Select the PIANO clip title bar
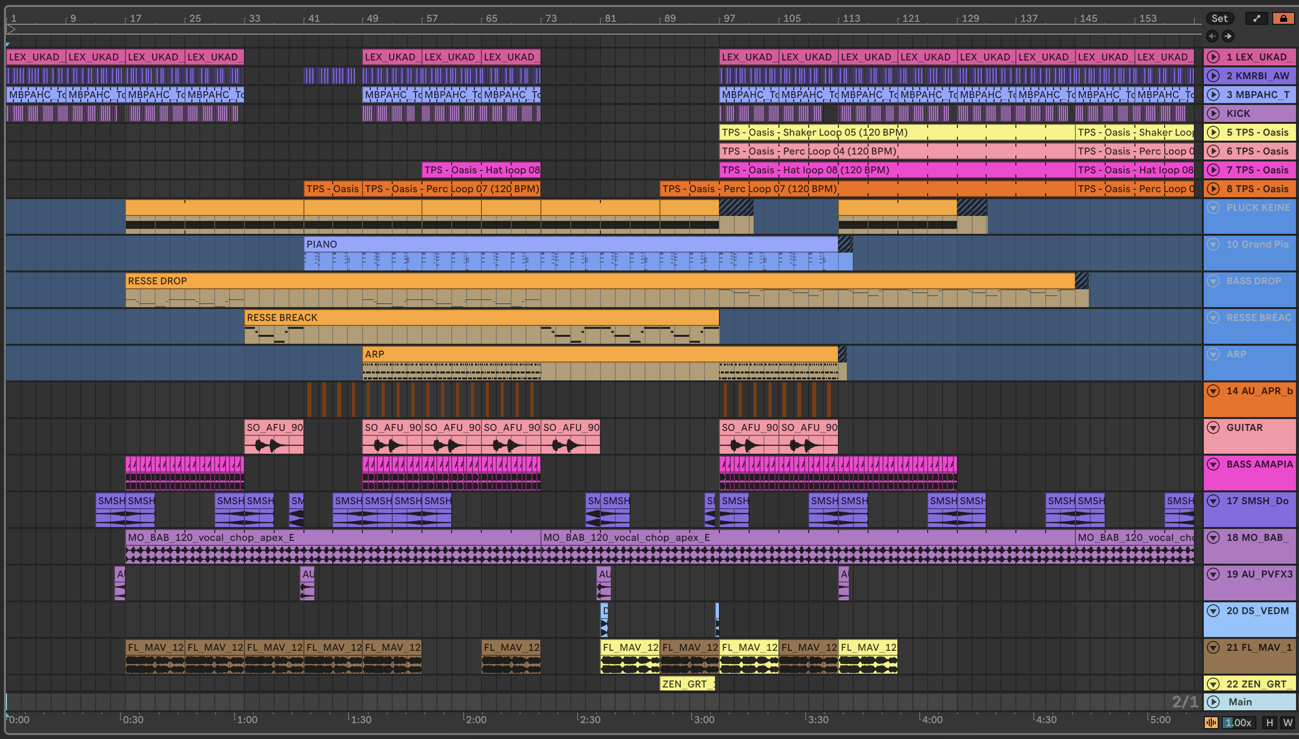Viewport: 1299px width, 739px height. [x=559, y=244]
